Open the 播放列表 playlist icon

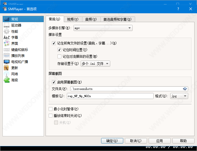point(7,56)
